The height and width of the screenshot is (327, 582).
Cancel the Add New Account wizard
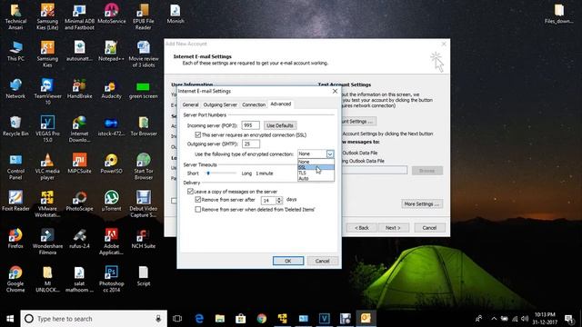click(x=429, y=228)
